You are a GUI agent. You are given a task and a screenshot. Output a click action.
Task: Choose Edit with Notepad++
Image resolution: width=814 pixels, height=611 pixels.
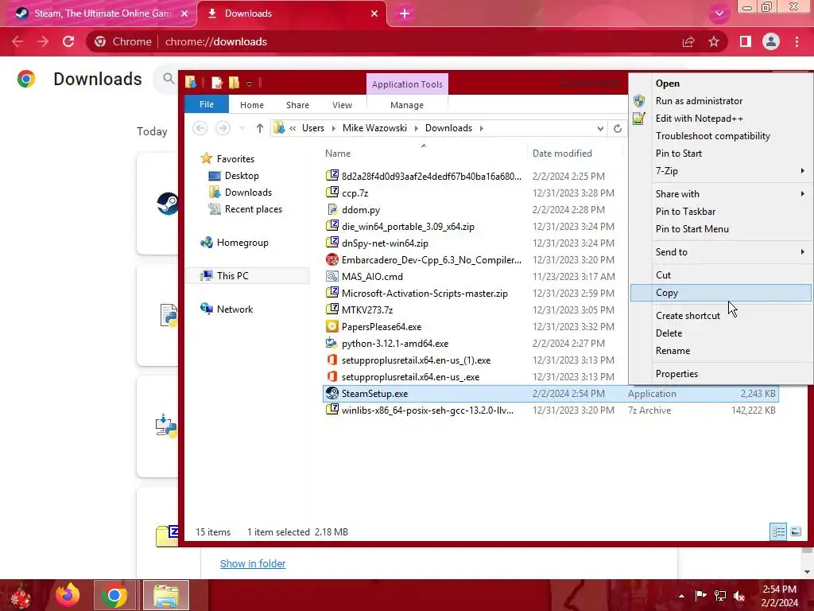720,119
